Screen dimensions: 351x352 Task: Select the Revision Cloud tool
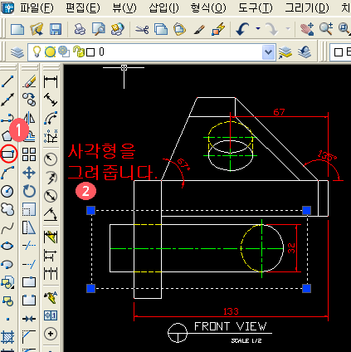[x=7, y=209]
